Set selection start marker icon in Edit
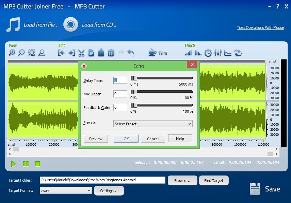This screenshot has height=203, width=291. 62,53
